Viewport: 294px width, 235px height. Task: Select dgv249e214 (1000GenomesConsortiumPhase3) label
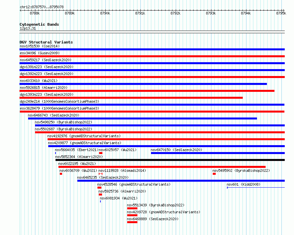click(59, 101)
